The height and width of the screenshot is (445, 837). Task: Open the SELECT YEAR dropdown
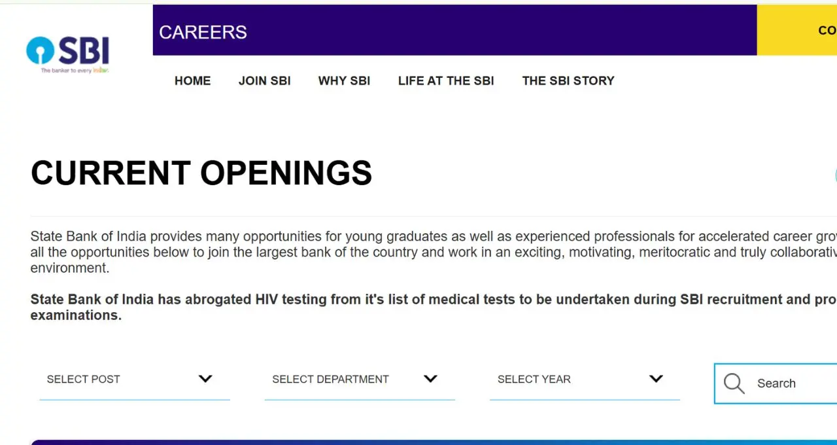[x=585, y=380]
